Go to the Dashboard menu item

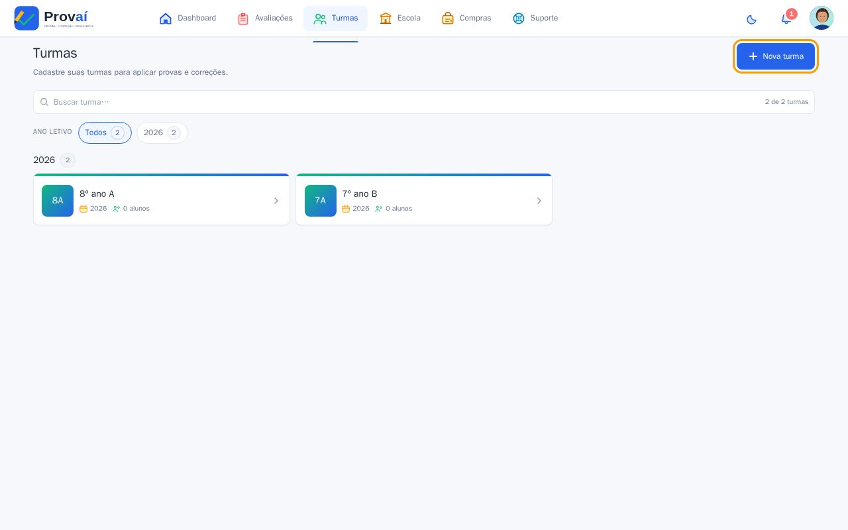tap(188, 19)
